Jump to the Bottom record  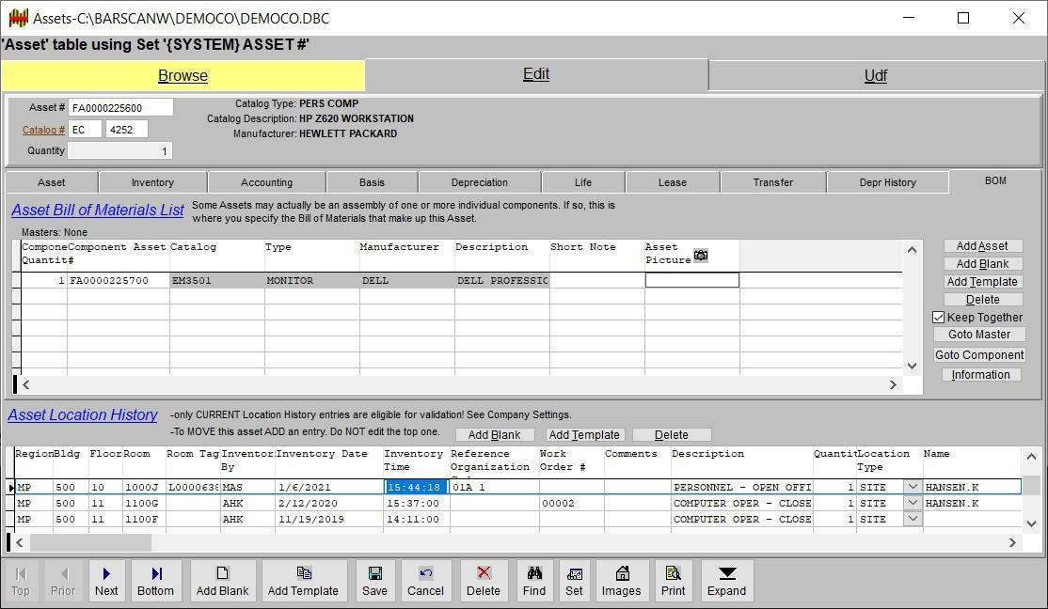tap(155, 580)
